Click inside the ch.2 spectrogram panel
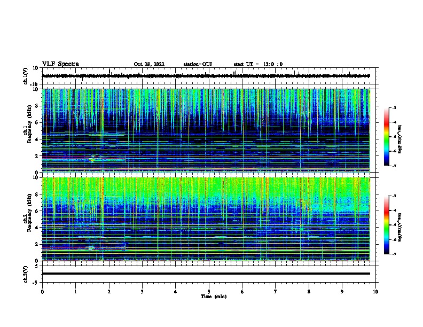The height and width of the screenshot is (327, 423). pyautogui.click(x=206, y=219)
